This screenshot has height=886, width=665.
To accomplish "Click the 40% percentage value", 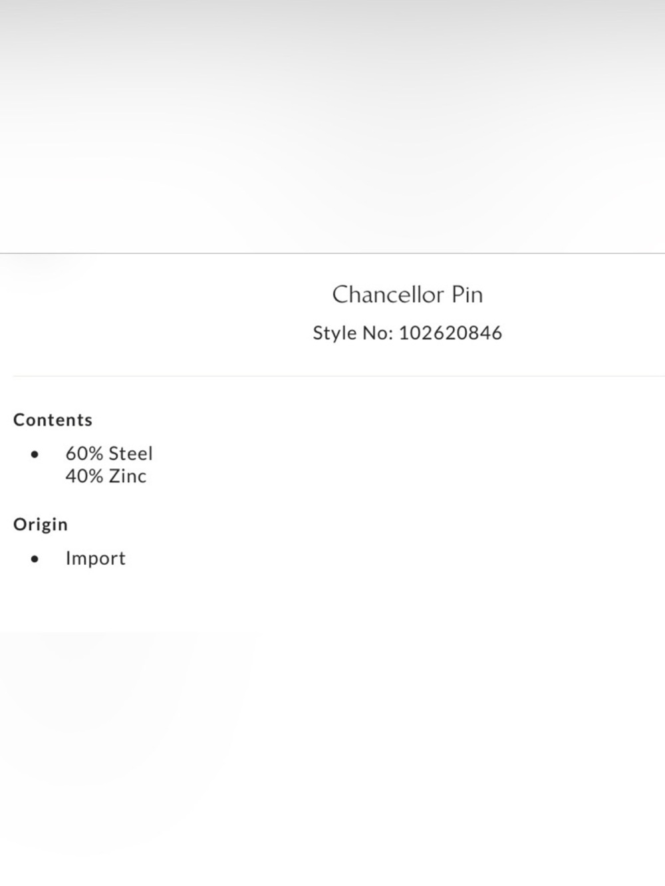I will point(84,476).
